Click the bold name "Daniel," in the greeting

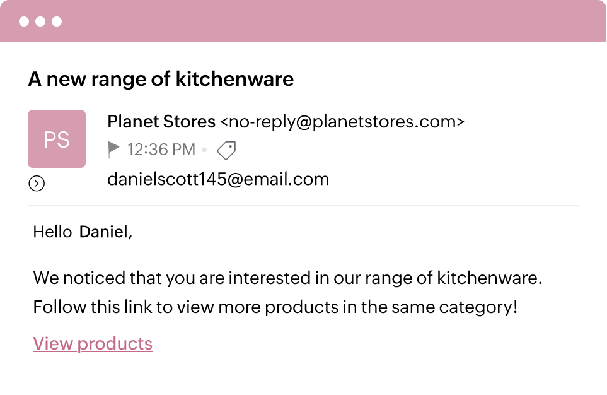[106, 232]
